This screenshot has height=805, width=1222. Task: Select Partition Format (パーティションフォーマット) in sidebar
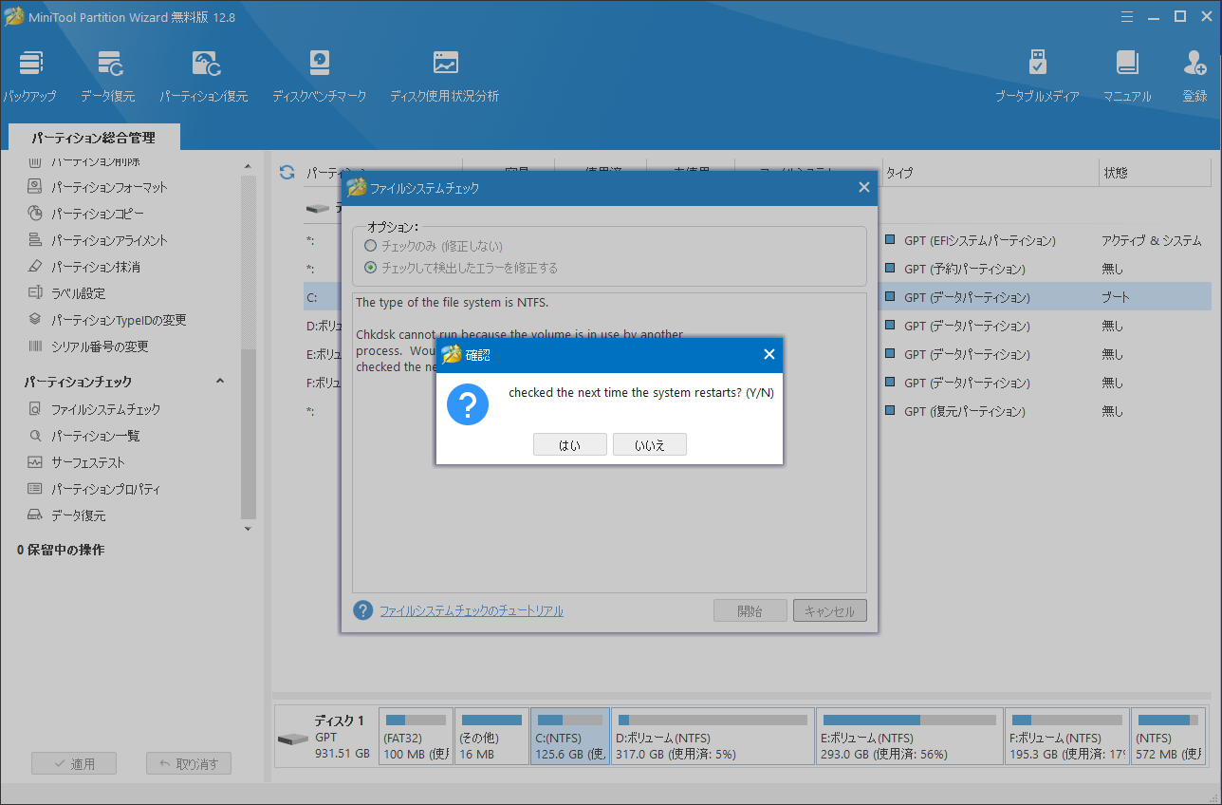(98, 187)
